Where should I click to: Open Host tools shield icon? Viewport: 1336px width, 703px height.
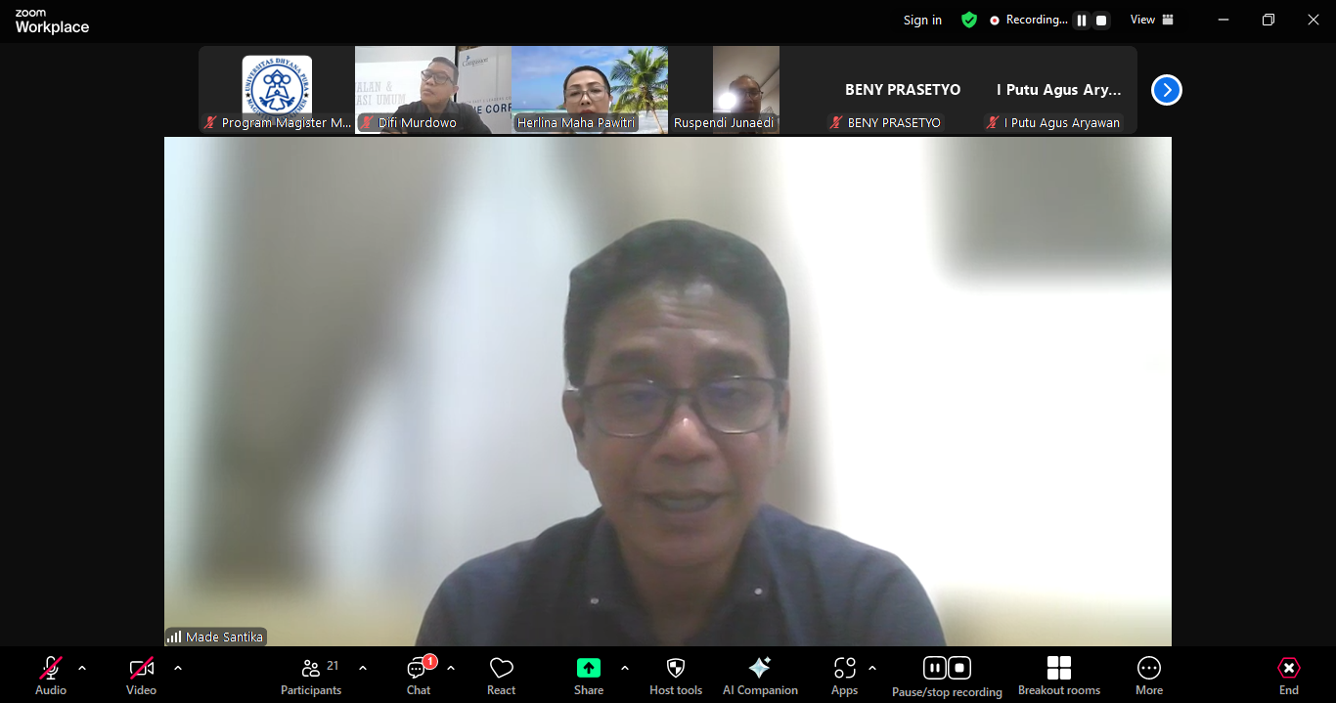[675, 676]
